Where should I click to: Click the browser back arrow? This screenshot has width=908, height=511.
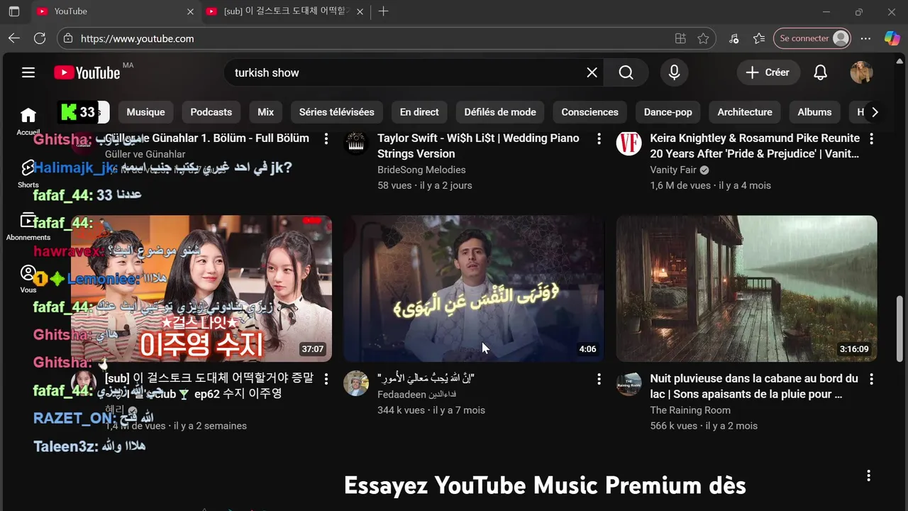point(14,38)
